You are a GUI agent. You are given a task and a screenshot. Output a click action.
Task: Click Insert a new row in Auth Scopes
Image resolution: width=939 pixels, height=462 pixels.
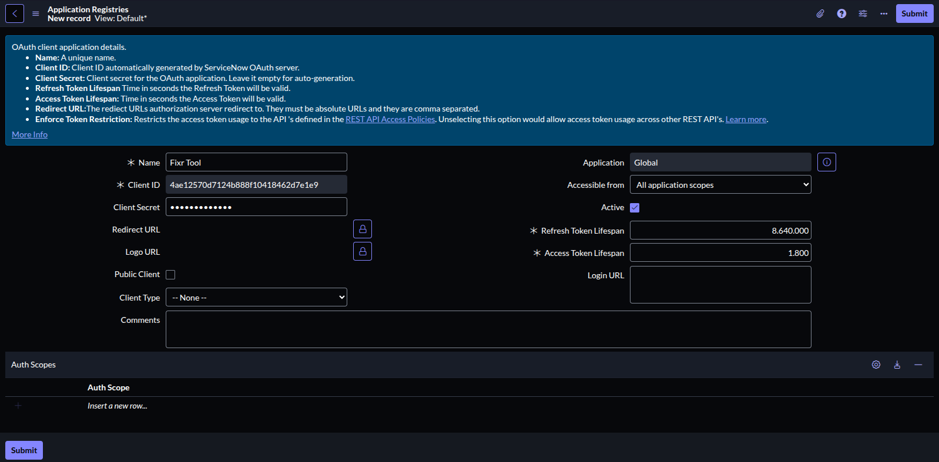(118, 406)
